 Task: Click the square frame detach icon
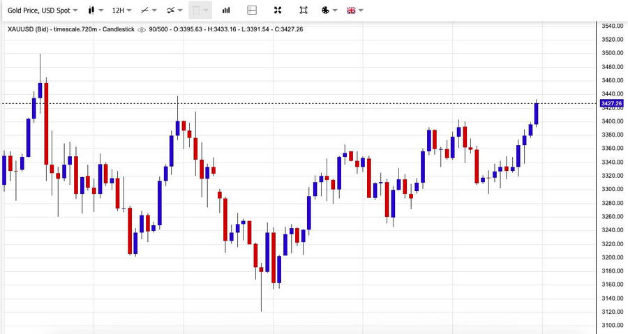(304, 10)
